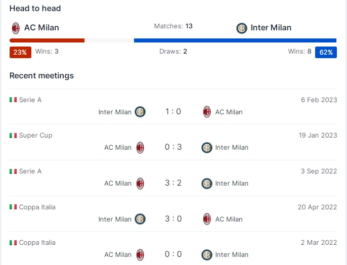Click Inter Milan crest in 6 Feb 2023 match
Screen dimensions: 347x265
point(140,112)
